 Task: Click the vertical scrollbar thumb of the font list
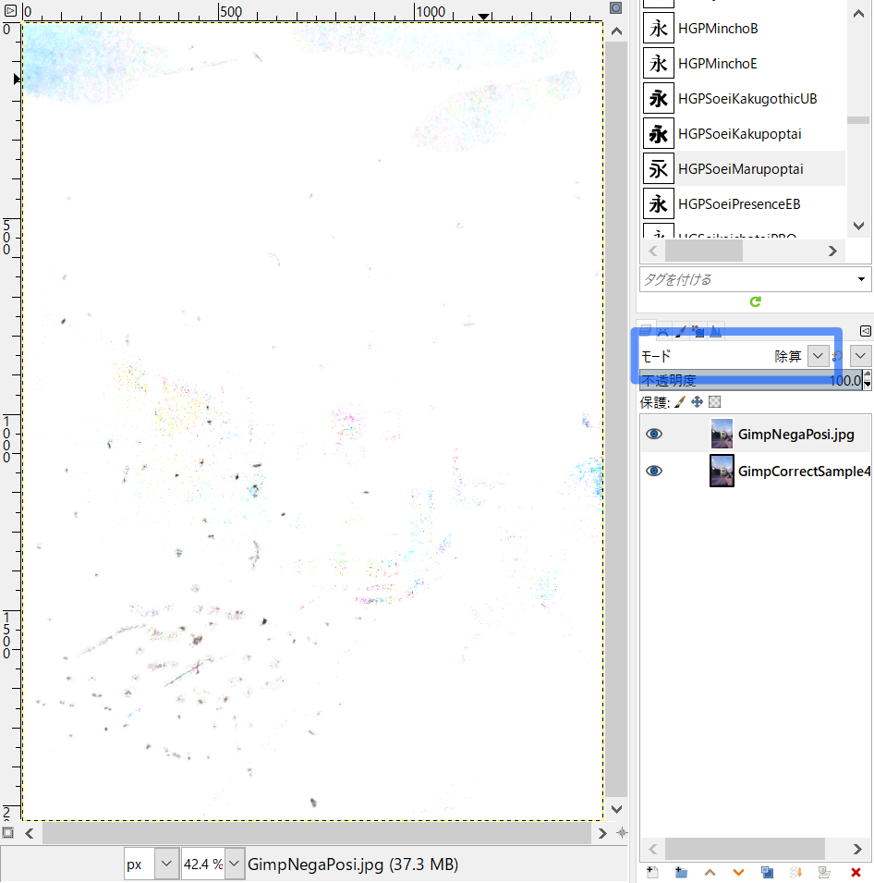coord(858,120)
